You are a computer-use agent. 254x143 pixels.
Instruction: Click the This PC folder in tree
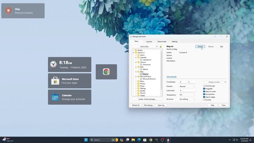click(143, 93)
